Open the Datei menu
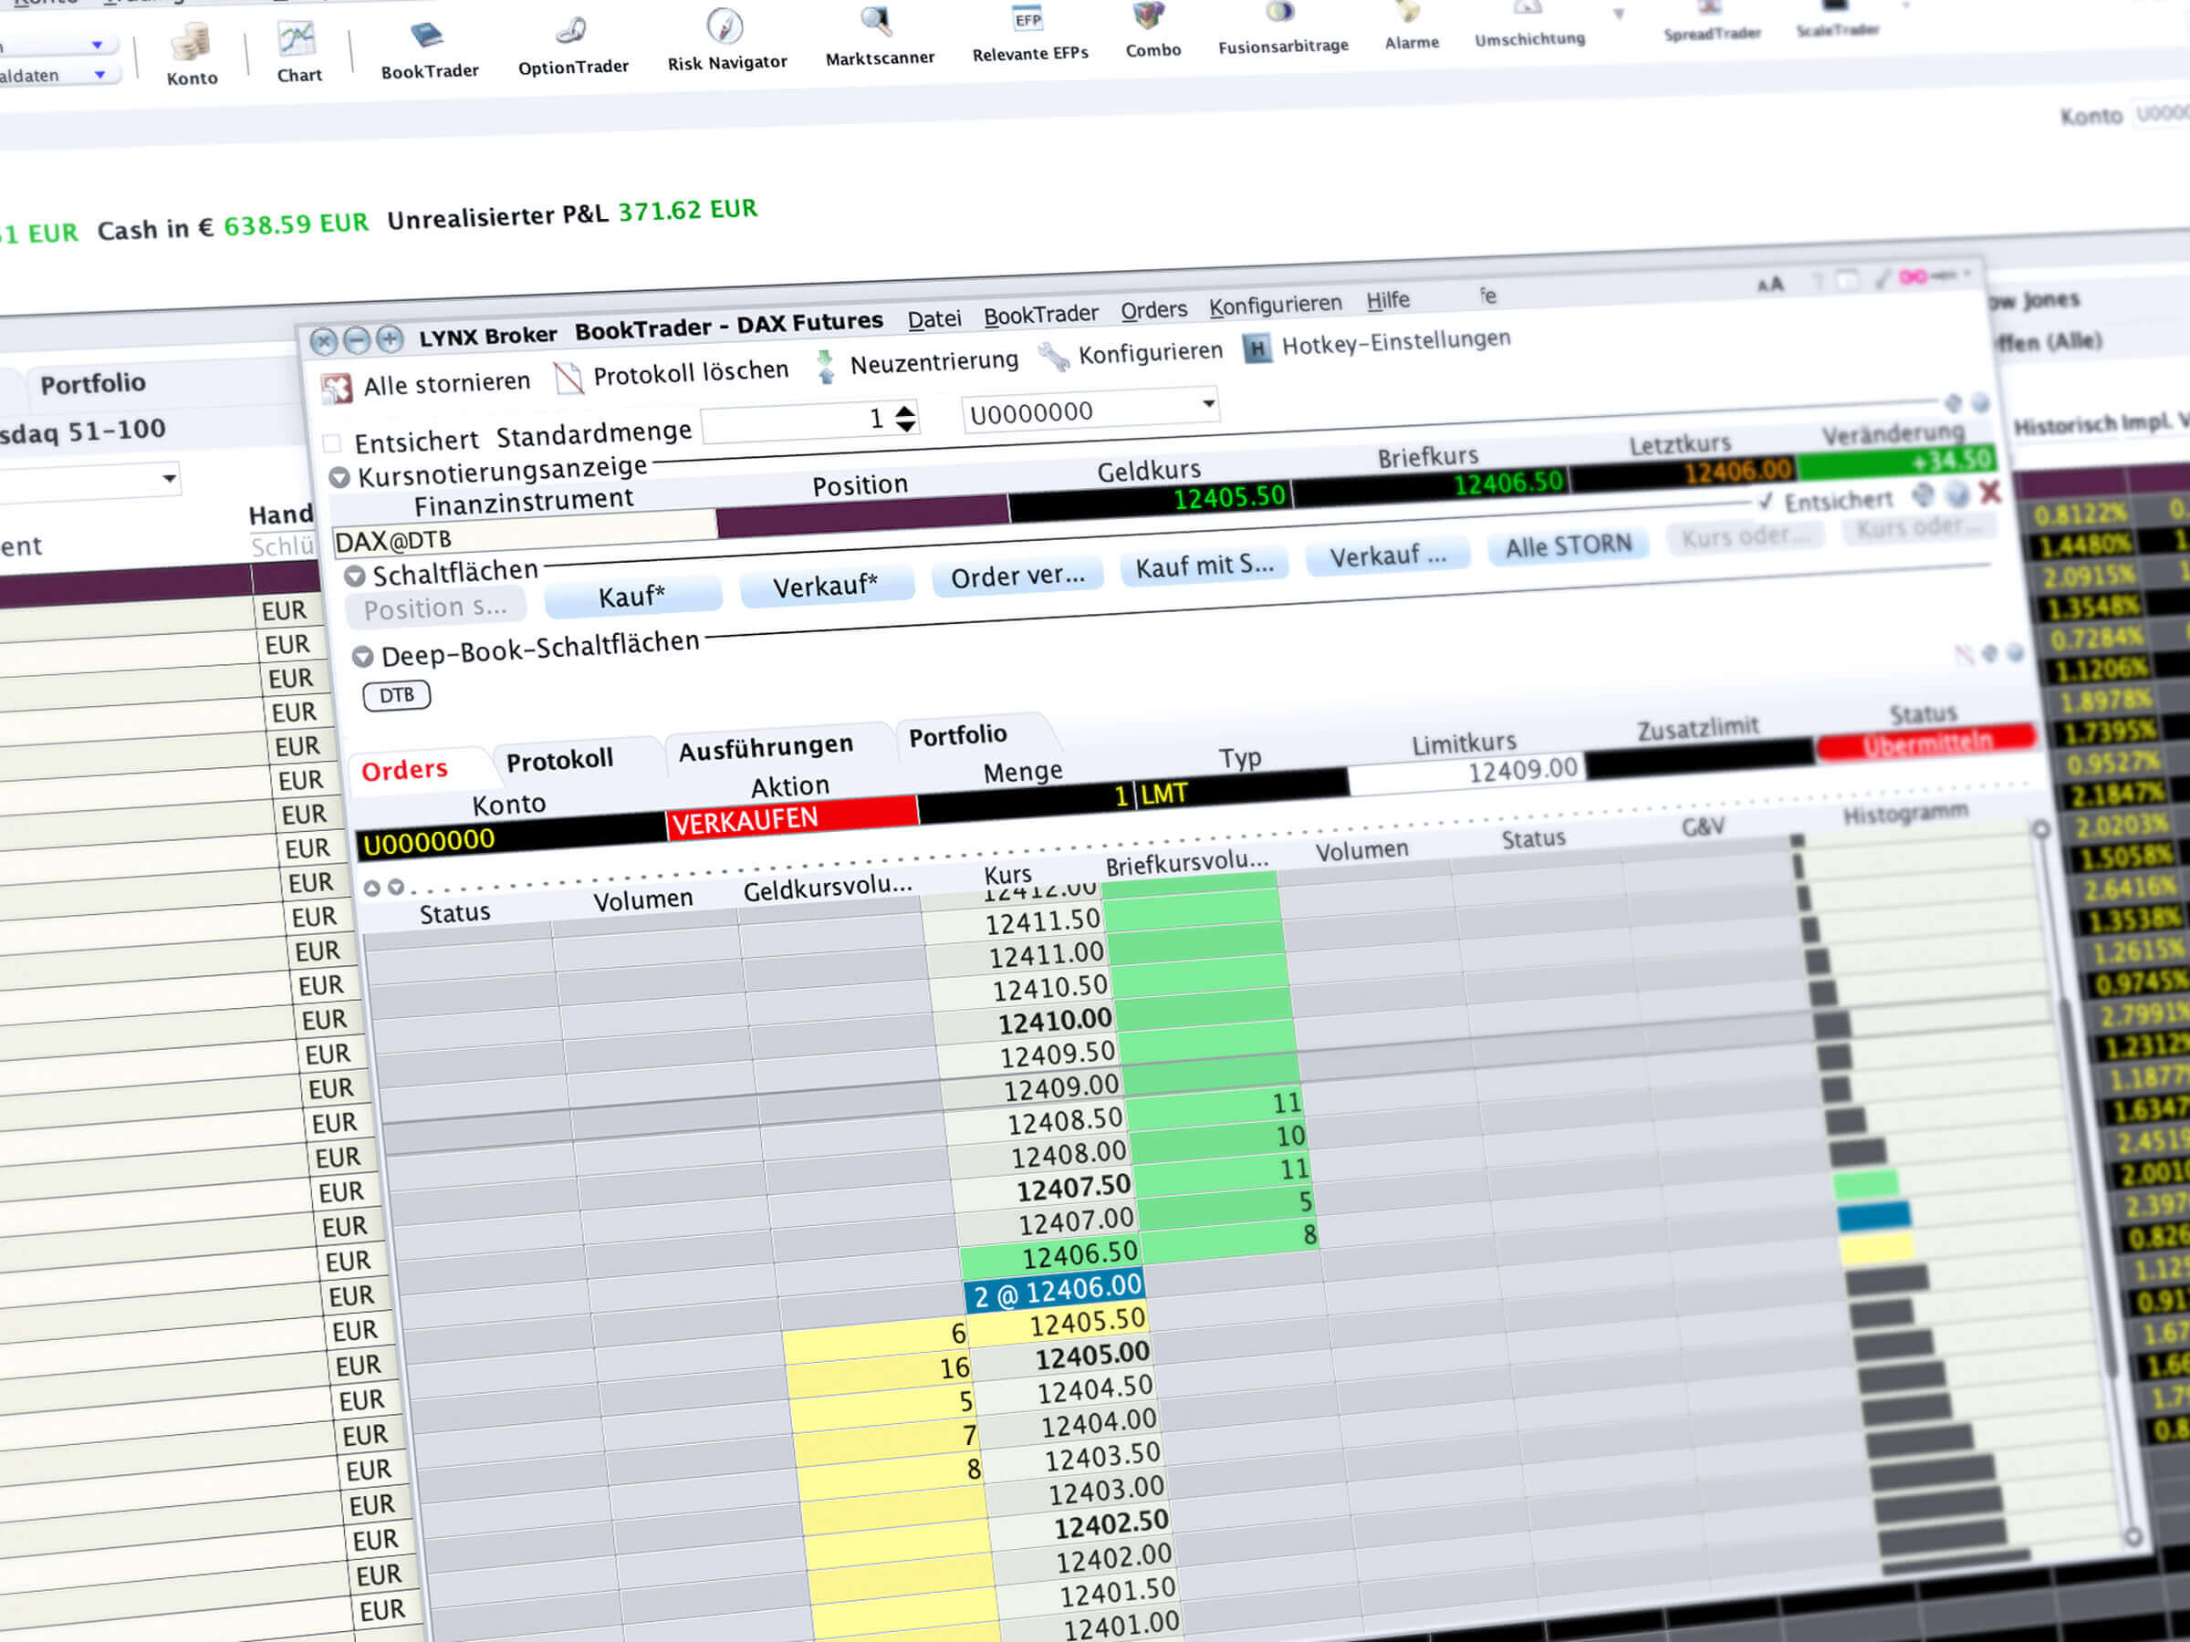This screenshot has height=1642, width=2190. pos(933,318)
